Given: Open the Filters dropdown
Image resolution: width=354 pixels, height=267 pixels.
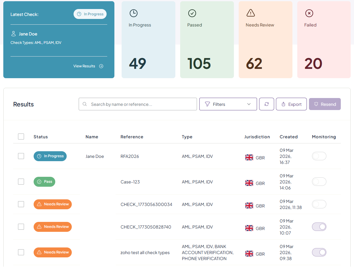Looking at the screenshot, I should click(x=228, y=104).
